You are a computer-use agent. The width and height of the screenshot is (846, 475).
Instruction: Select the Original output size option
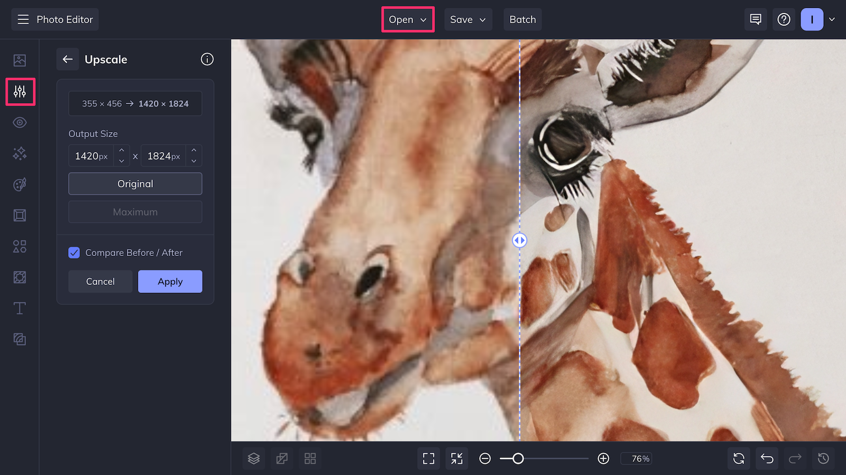point(135,184)
